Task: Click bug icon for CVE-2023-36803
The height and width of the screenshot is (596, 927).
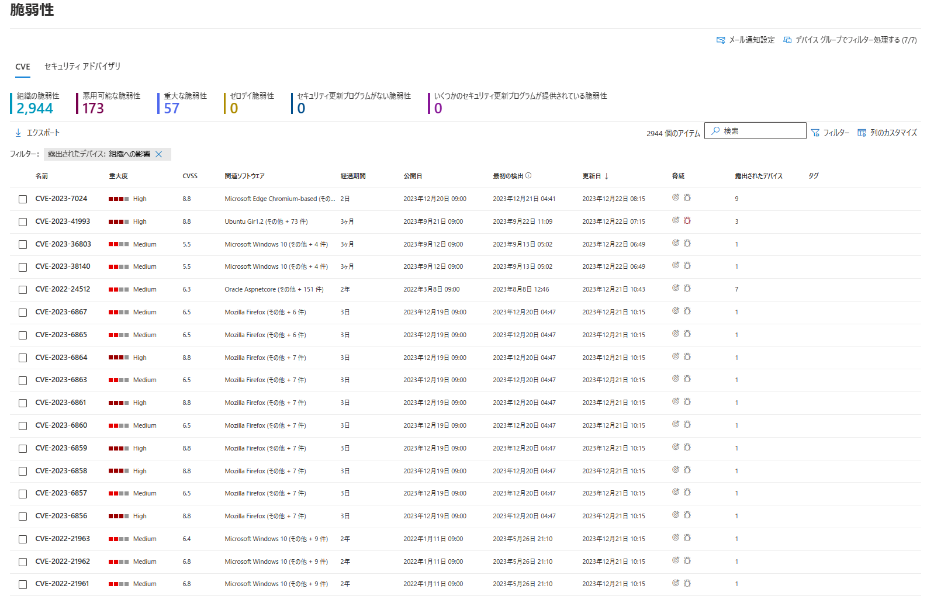Action: [687, 243]
